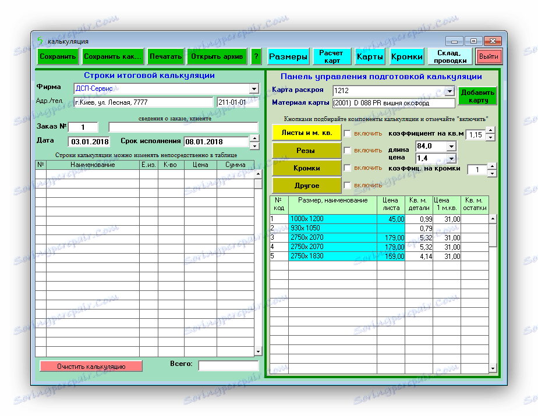Click the калькуляция window icon
This screenshot has width=538, height=416.
point(40,41)
